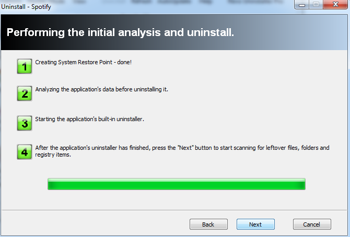This screenshot has width=350, height=237.
Task: Go back using the Back button
Action: pyautogui.click(x=208, y=224)
